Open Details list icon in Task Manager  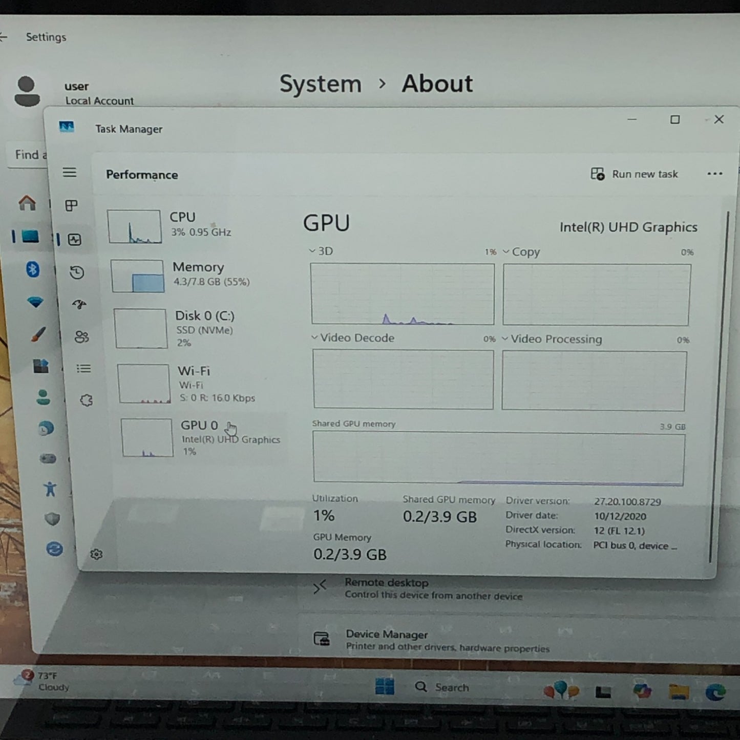tap(84, 369)
